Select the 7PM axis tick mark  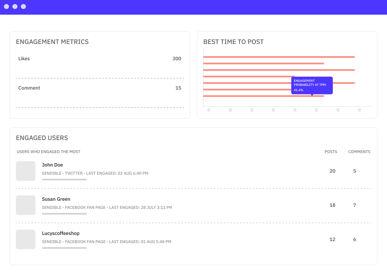(316, 110)
